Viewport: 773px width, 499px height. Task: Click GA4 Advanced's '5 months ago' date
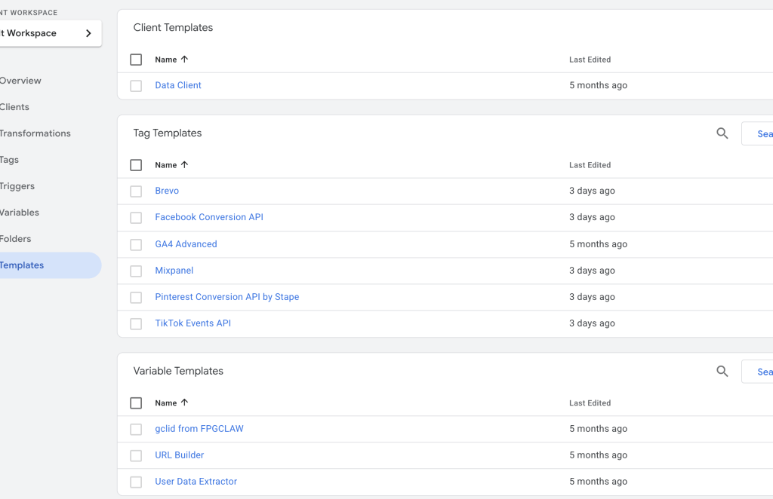[598, 244]
